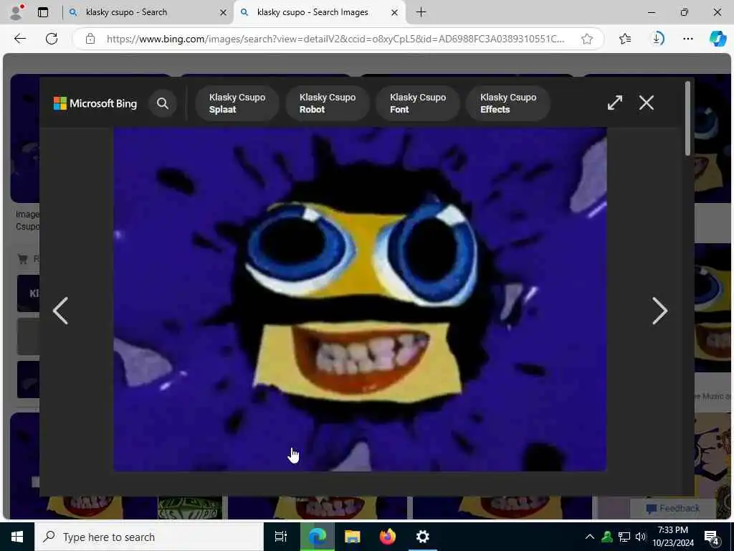Open a new browser tab
This screenshot has width=734, height=551.
[x=421, y=12]
